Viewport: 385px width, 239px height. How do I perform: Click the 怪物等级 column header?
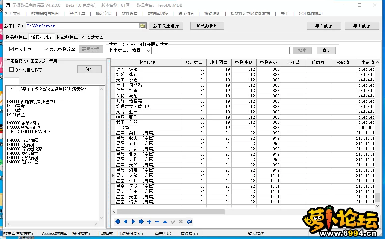point(269,63)
